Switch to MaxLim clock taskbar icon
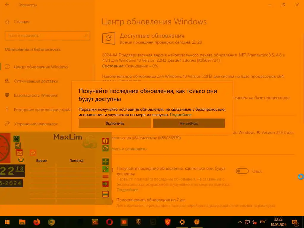304x228 pixels. [197, 222]
